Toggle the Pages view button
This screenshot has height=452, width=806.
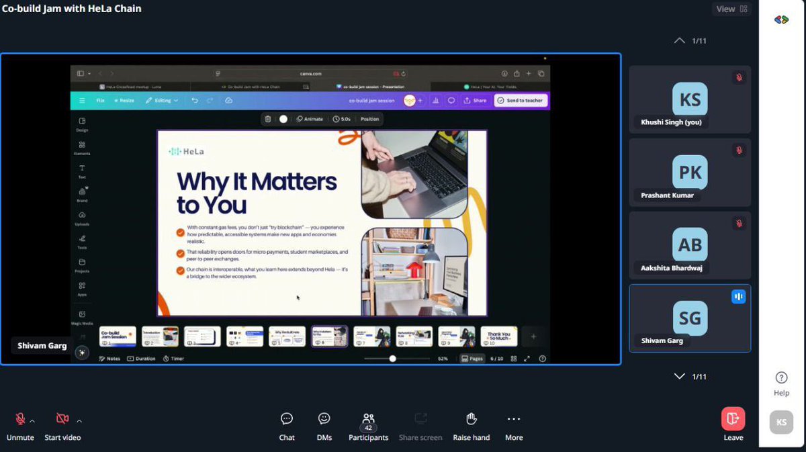coord(472,359)
